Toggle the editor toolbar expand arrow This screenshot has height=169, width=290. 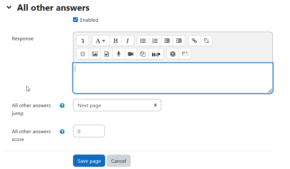click(83, 41)
